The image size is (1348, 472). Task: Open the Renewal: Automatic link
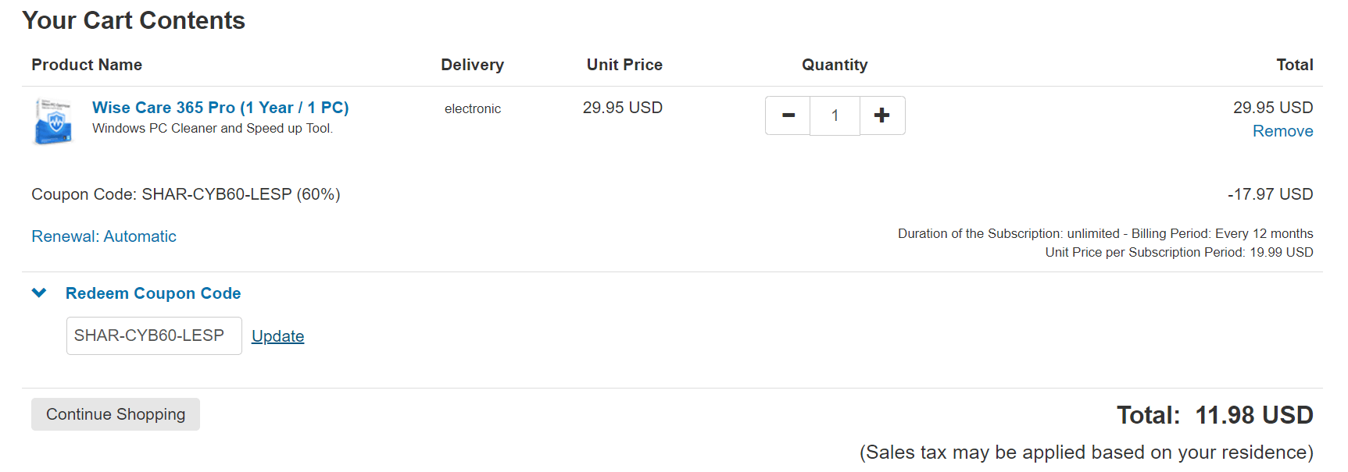(104, 236)
